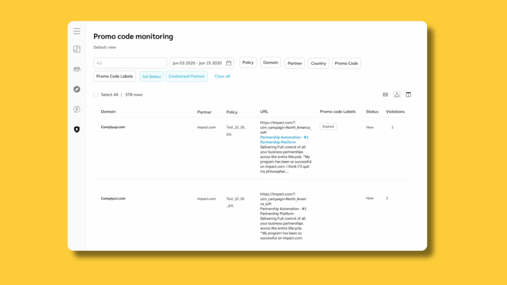Open the calendar date picker icon
This screenshot has height=285, width=507.
pyautogui.click(x=229, y=63)
